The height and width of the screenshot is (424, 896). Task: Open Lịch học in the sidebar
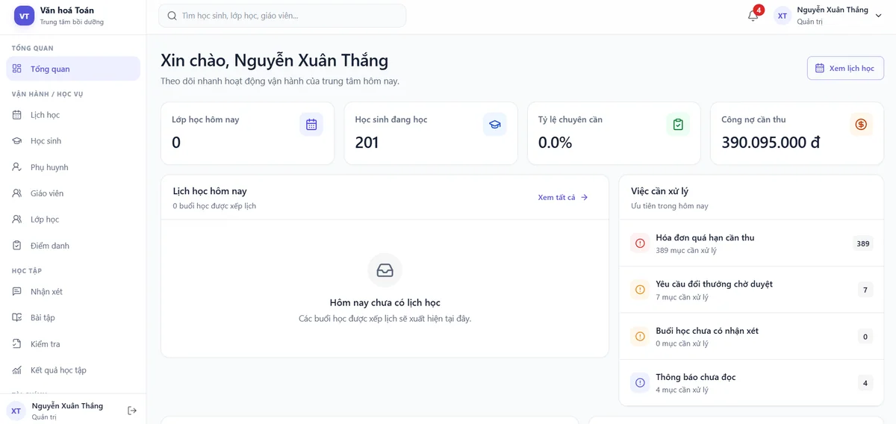click(x=73, y=115)
